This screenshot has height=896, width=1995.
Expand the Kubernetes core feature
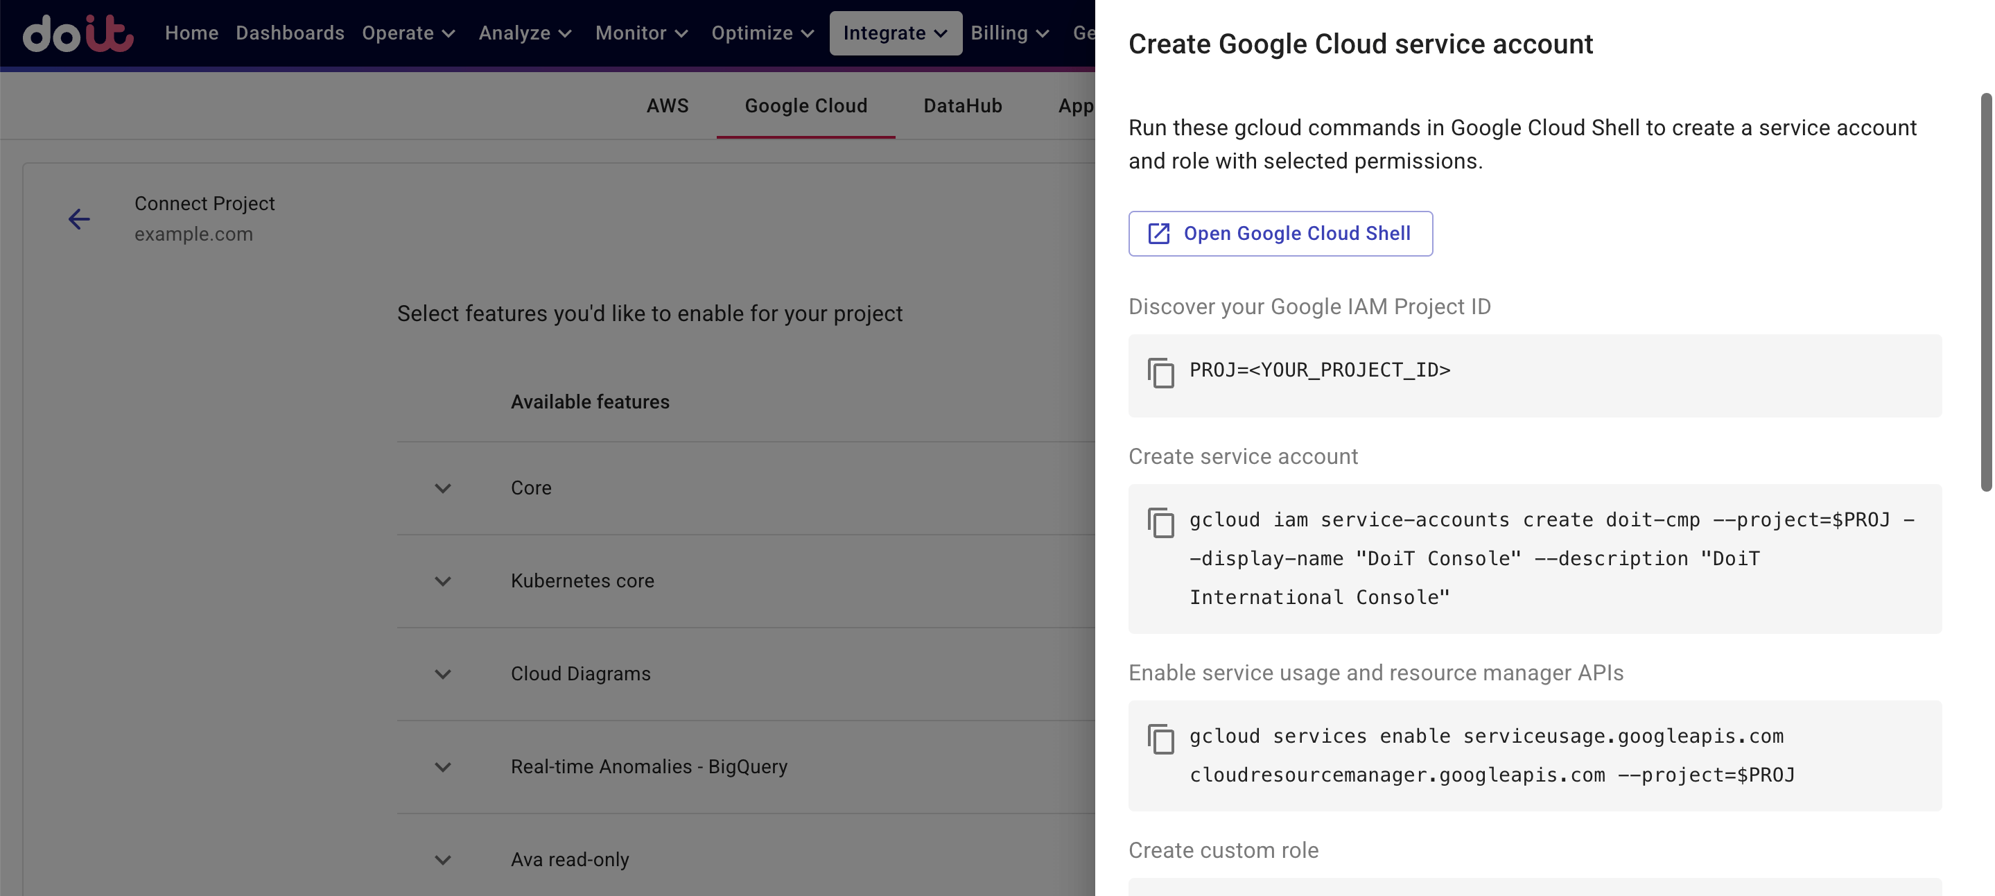[442, 581]
